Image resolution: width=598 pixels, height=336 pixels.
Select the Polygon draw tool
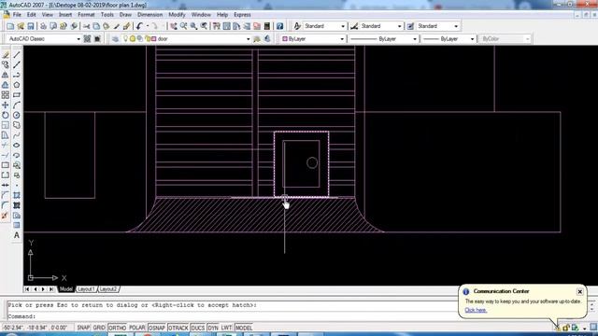pos(17,85)
